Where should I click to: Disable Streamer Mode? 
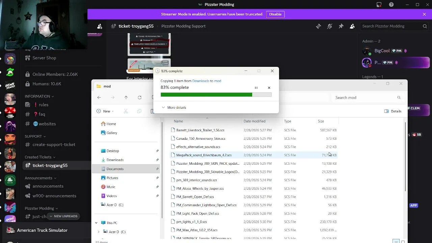[275, 14]
